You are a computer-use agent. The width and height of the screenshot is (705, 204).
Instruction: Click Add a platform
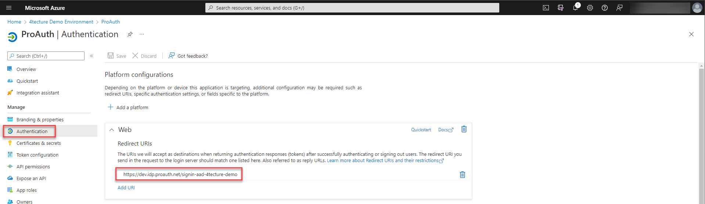click(128, 107)
